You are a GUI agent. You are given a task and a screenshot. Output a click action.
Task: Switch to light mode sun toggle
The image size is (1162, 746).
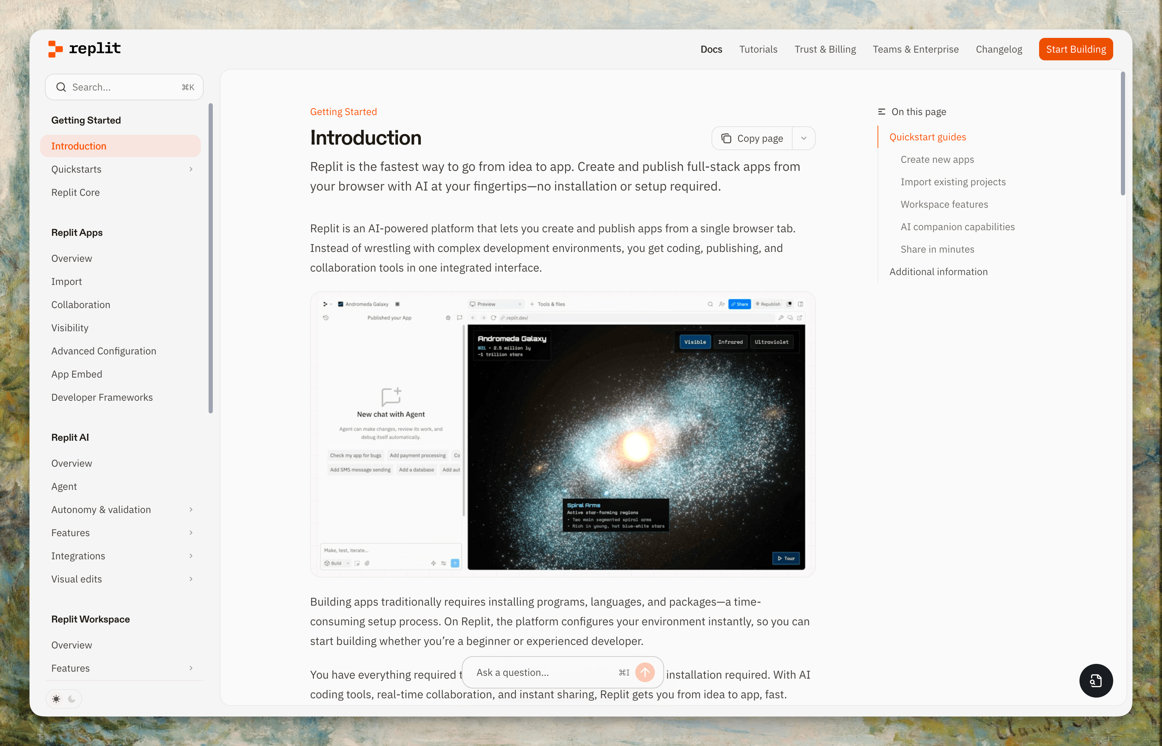pos(56,699)
